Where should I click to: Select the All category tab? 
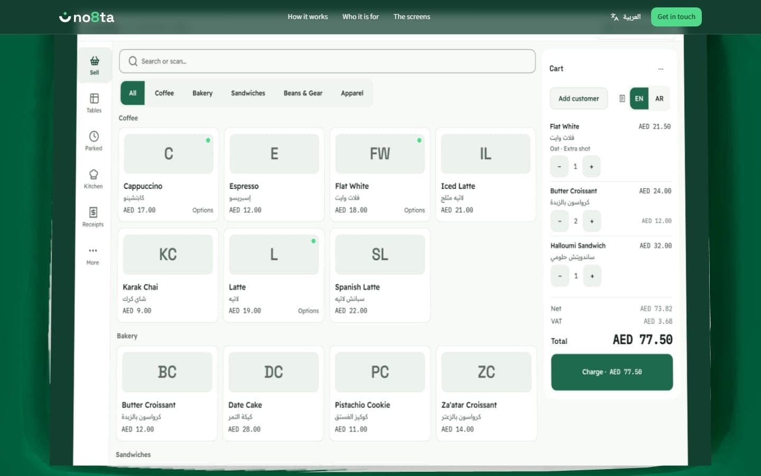click(133, 93)
